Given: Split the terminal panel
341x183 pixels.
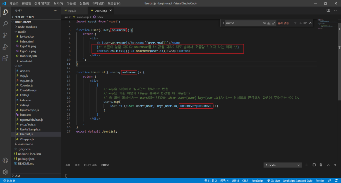Looking at the screenshot, I should coord(314,165).
